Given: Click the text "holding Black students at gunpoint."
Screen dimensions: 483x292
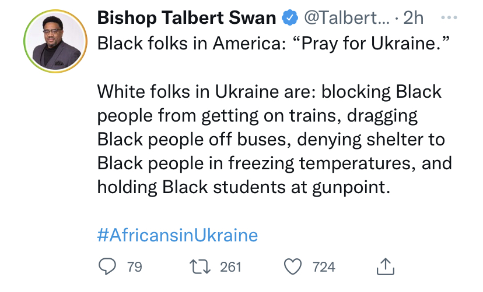Looking at the screenshot, I should (242, 188).
